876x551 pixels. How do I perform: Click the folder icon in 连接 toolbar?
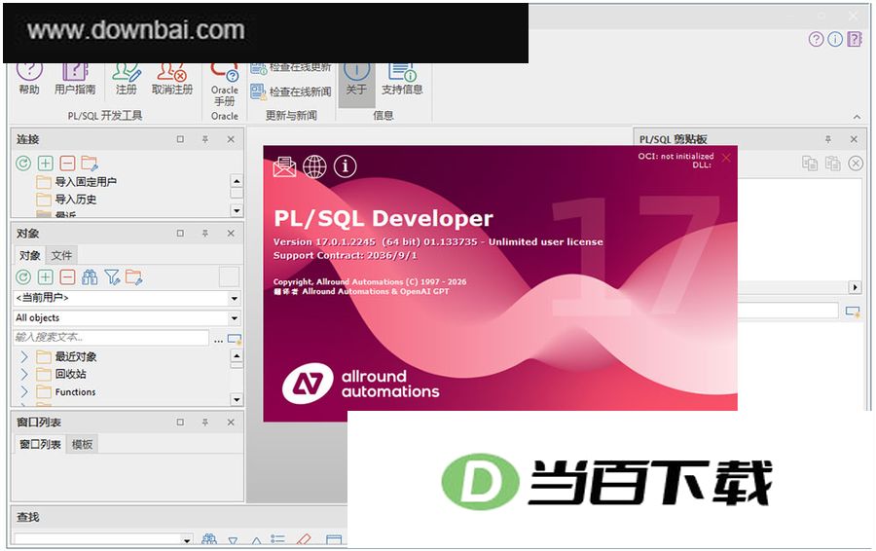(x=90, y=164)
